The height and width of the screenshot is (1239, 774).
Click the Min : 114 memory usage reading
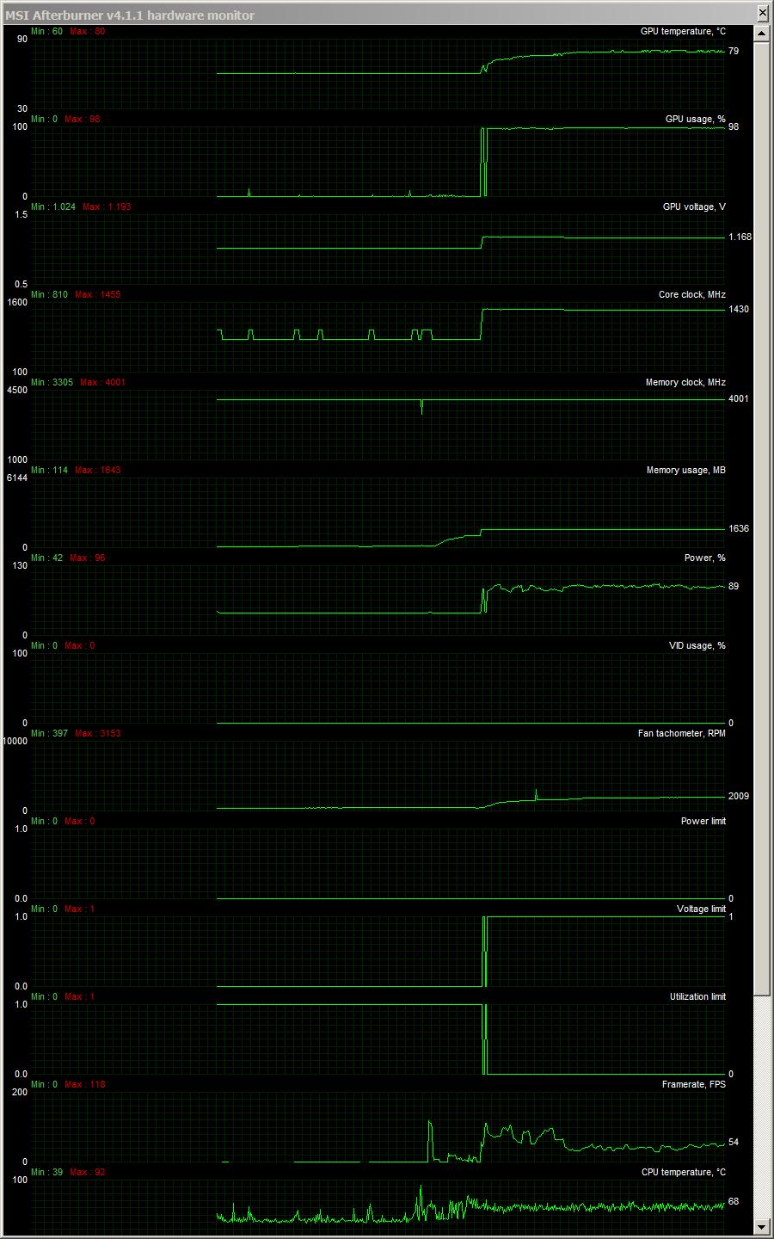(49, 470)
